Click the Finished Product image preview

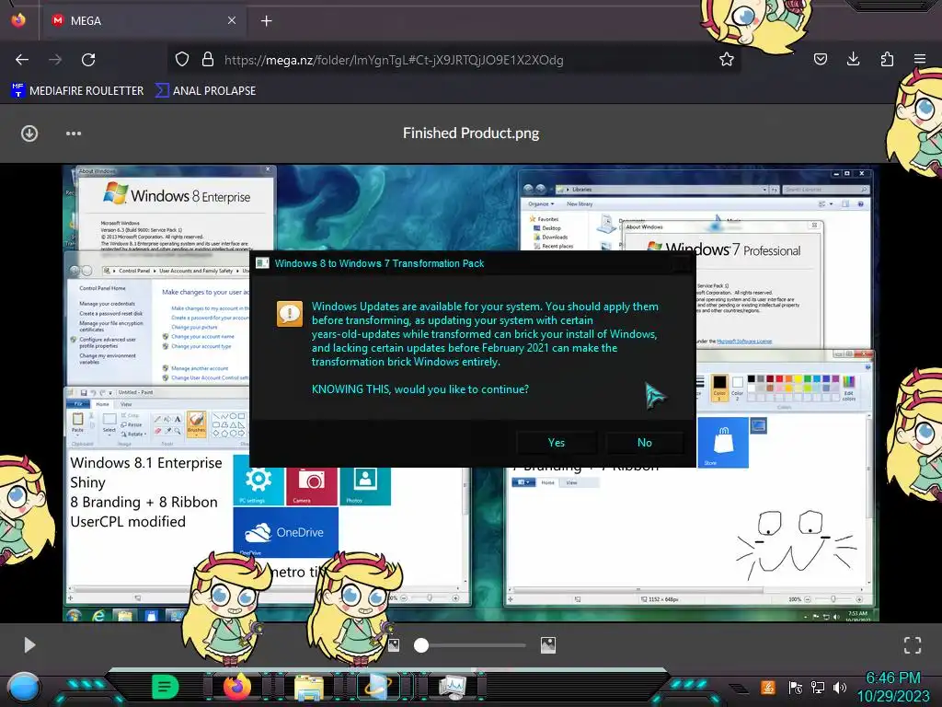pos(471,393)
